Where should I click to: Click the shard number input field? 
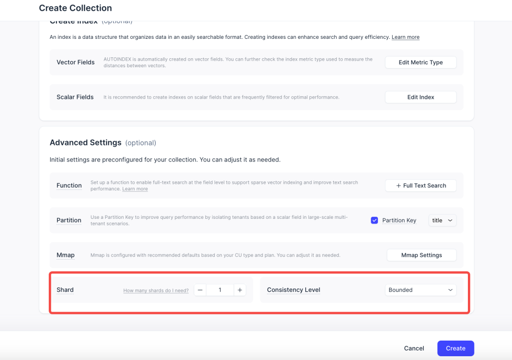[x=220, y=290]
